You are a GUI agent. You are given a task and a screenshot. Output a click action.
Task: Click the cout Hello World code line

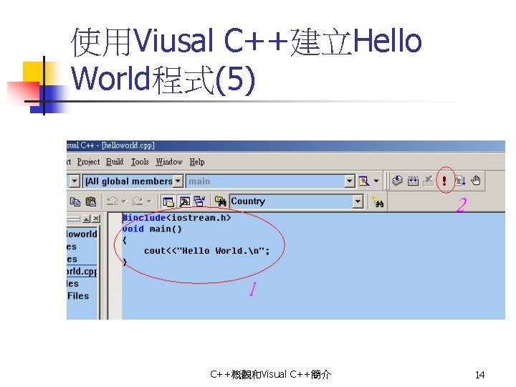(206, 251)
